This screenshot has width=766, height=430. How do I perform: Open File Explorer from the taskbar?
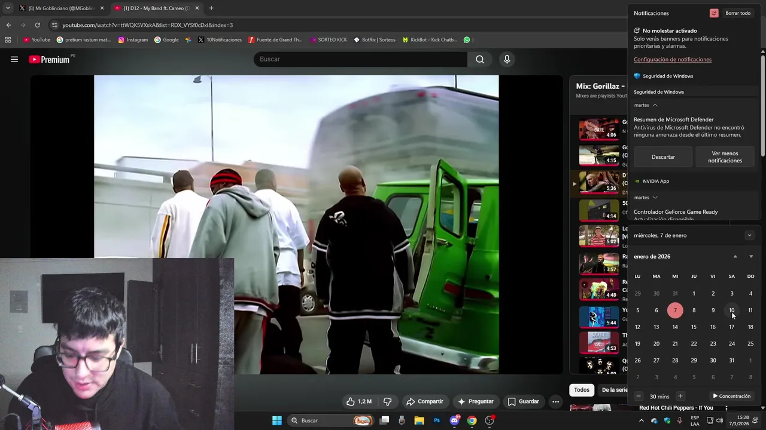[420, 420]
